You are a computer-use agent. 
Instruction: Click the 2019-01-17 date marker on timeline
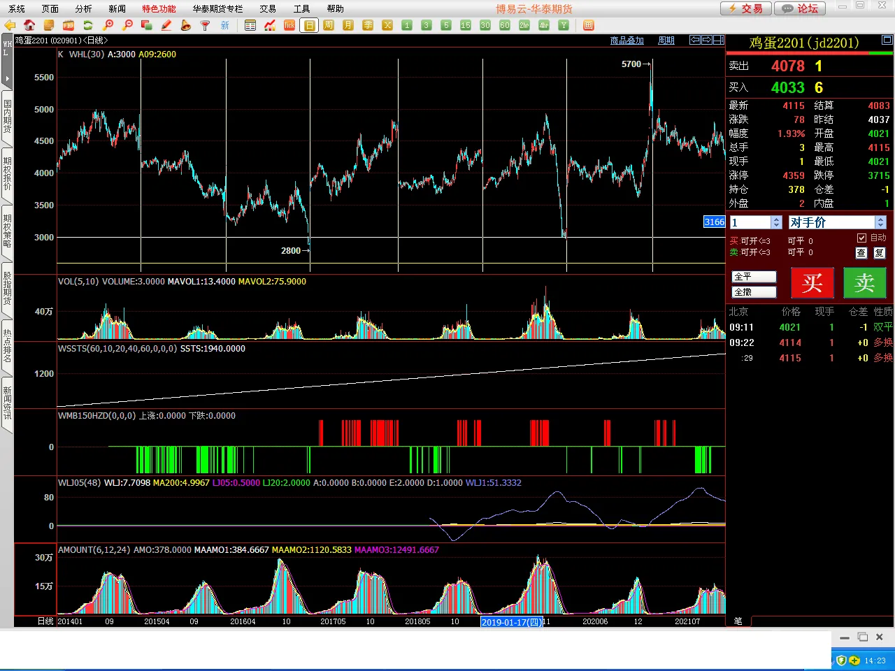pyautogui.click(x=512, y=622)
